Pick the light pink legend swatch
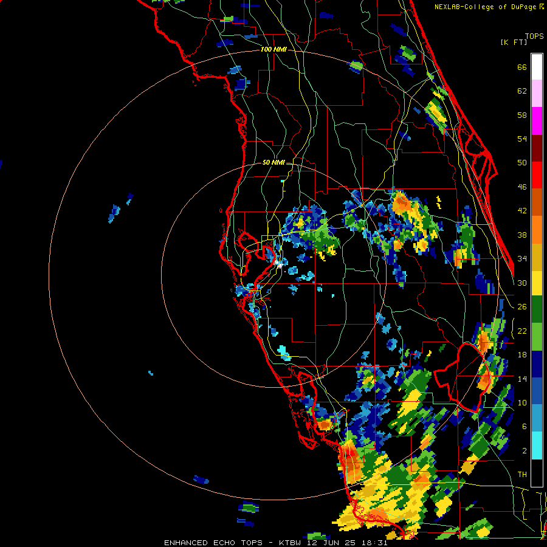 537,94
